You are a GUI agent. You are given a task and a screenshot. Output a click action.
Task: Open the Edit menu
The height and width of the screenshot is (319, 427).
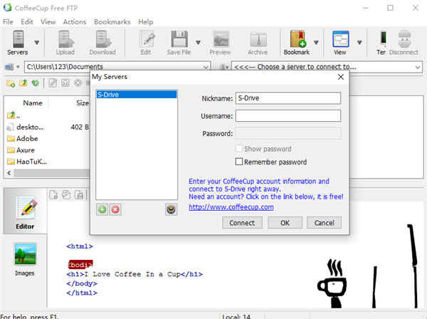click(x=27, y=22)
